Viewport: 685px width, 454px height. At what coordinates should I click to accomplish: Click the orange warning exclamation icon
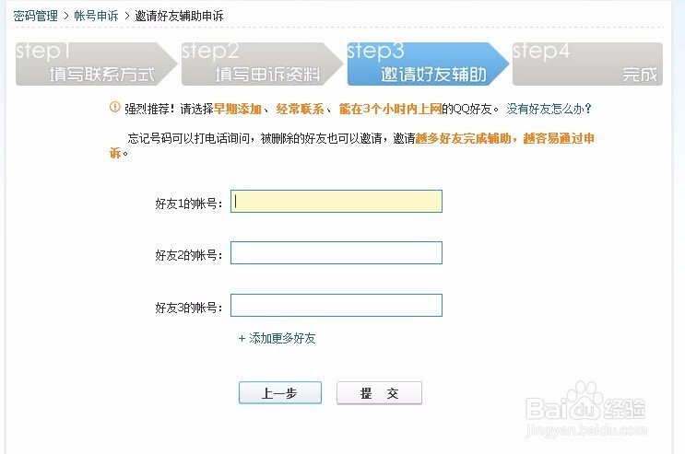click(114, 107)
